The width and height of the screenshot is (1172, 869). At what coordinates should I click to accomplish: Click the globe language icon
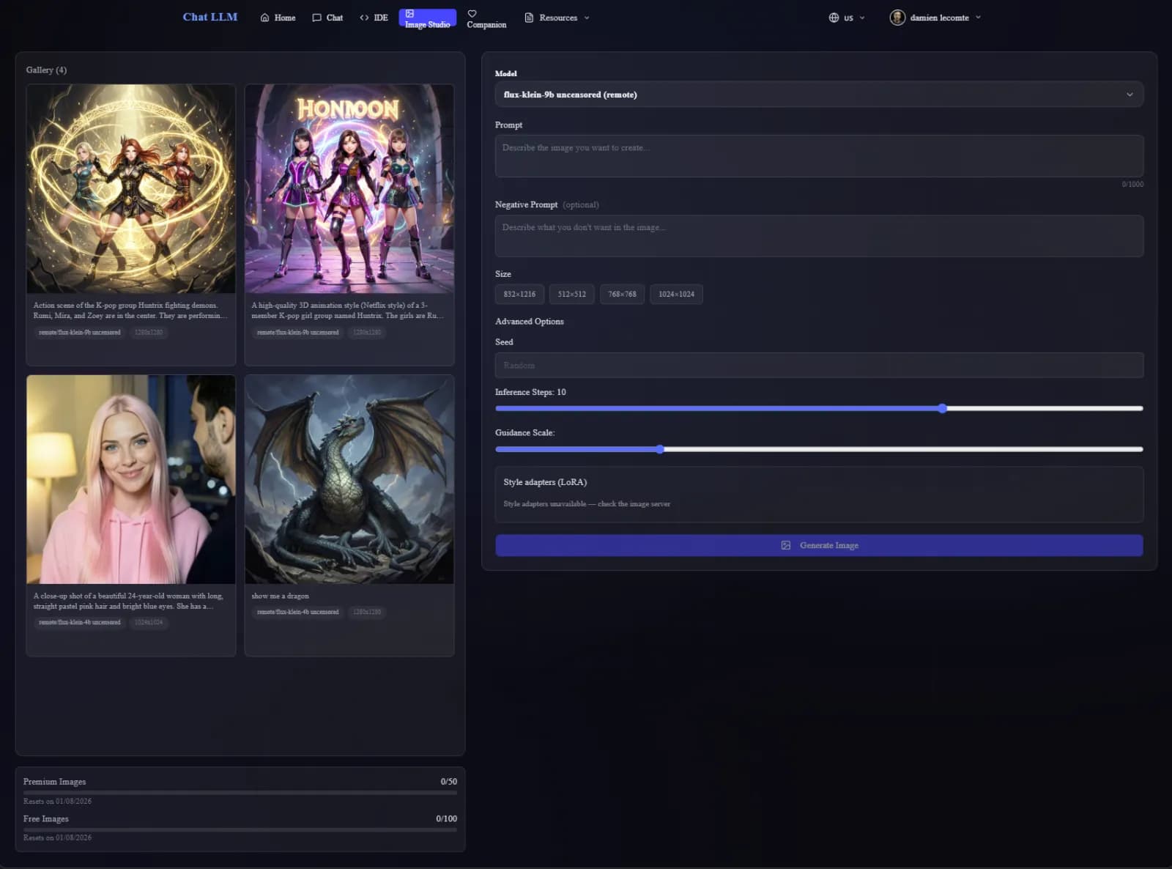(x=834, y=18)
